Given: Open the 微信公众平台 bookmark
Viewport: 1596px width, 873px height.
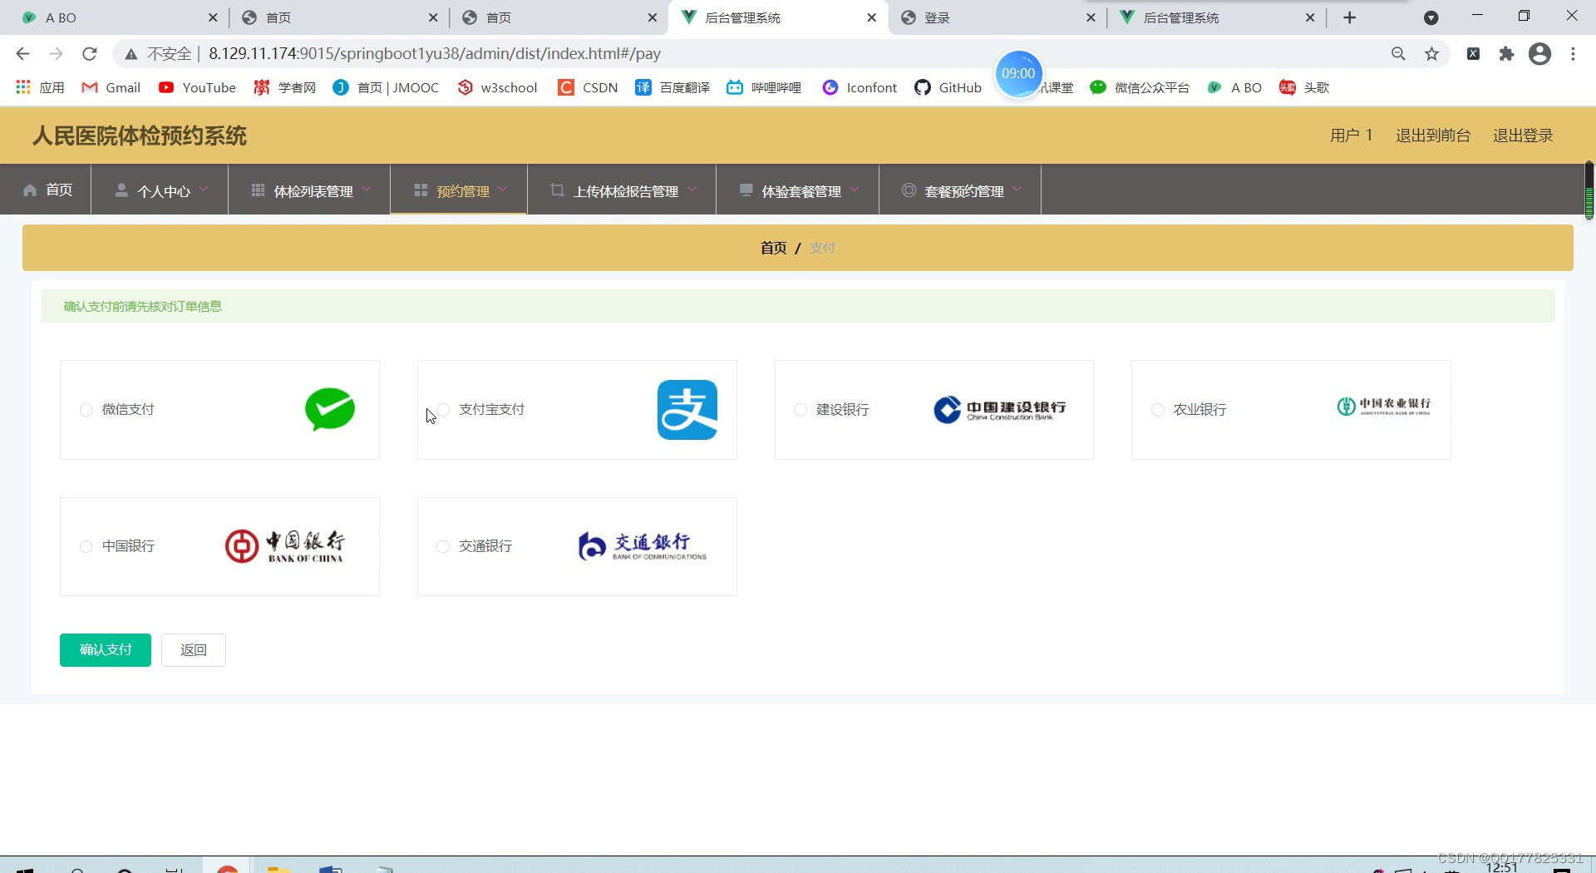Looking at the screenshot, I should tap(1140, 87).
